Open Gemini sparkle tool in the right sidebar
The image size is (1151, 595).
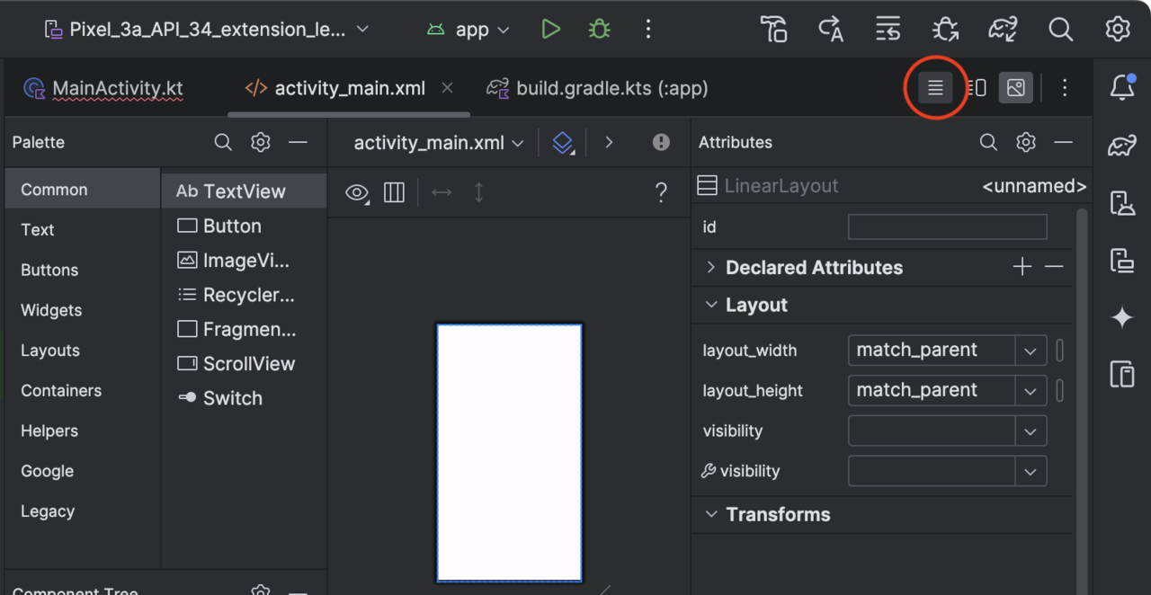[x=1121, y=317]
